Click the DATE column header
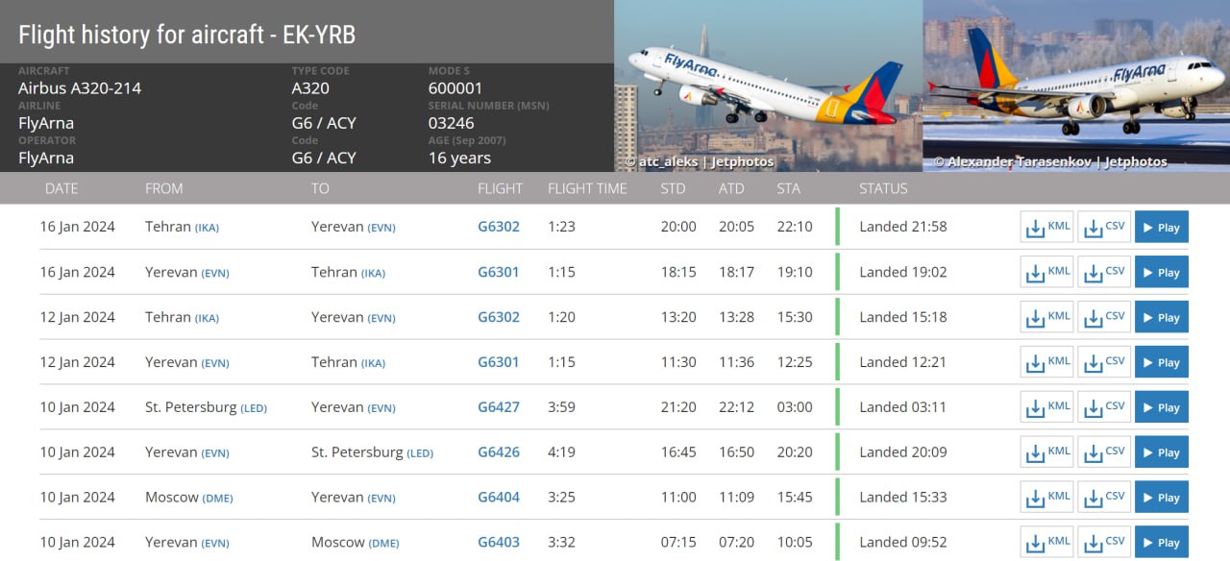This screenshot has width=1230, height=561. [x=61, y=188]
